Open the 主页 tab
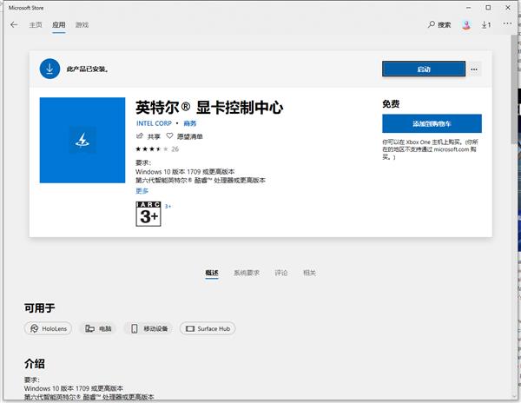Viewport: 521px width, 403px height. point(36,25)
